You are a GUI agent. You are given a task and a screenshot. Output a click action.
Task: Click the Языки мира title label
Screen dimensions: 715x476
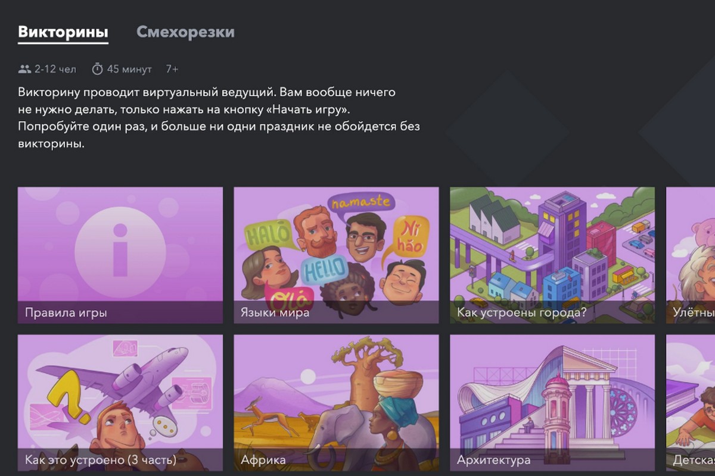275,312
